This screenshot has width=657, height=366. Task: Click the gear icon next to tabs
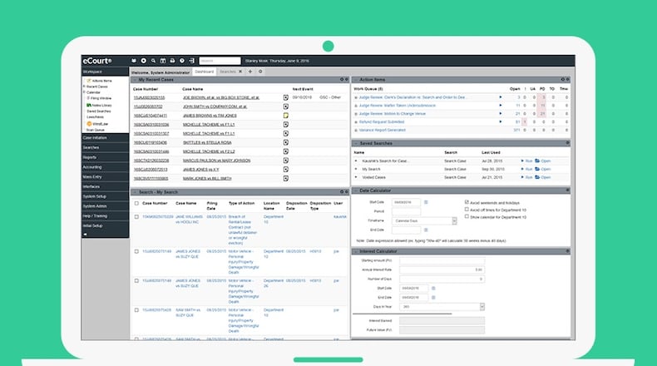pyautogui.click(x=260, y=72)
